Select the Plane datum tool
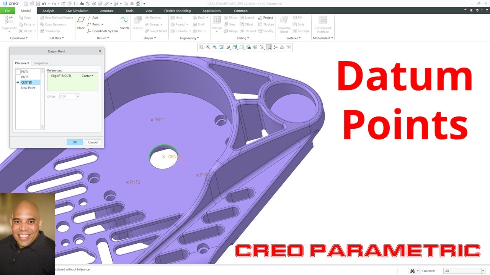The image size is (490, 275). coord(81,22)
